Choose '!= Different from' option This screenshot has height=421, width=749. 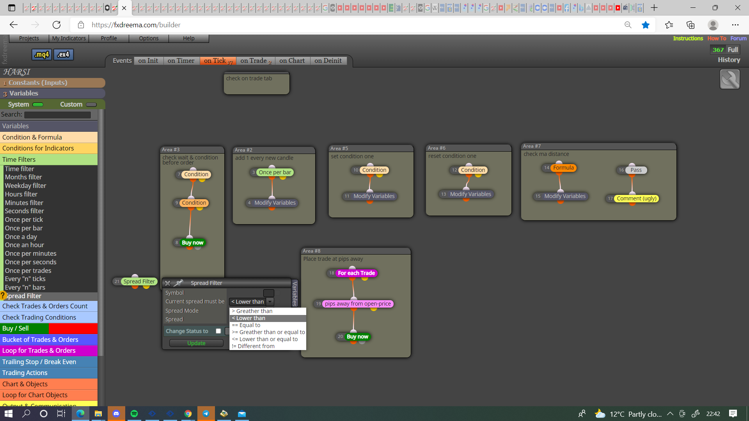coord(268,346)
